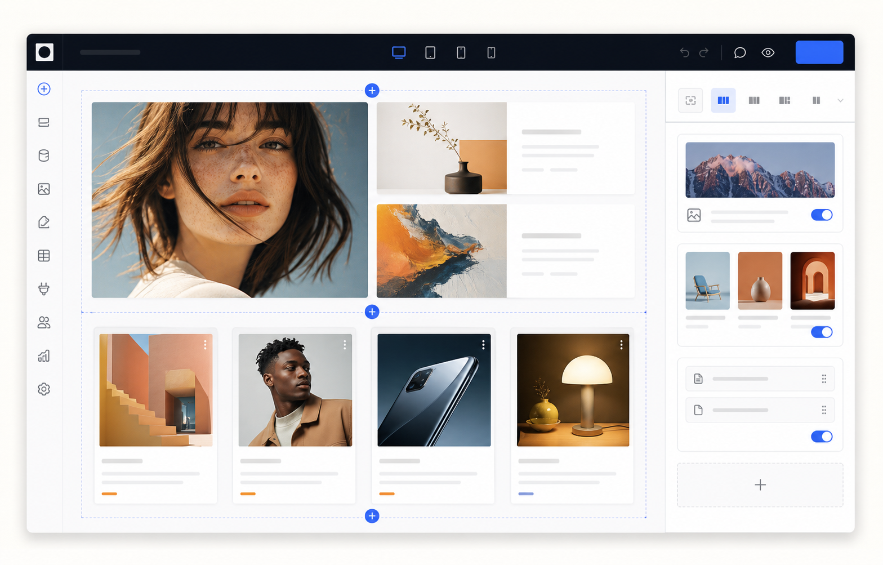Select the blue chair thumbnail
The height and width of the screenshot is (565, 883).
[x=707, y=281]
